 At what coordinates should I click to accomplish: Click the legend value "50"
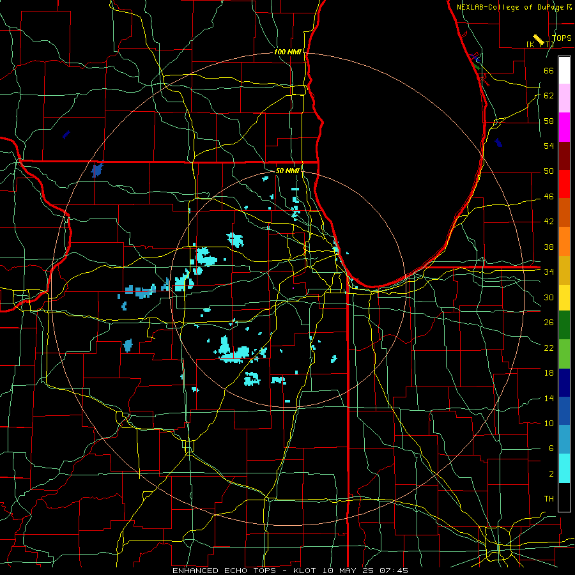(549, 171)
